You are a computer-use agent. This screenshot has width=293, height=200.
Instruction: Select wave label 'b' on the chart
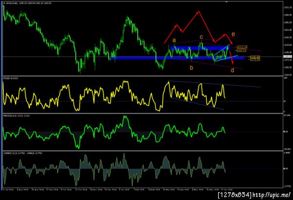click(x=191, y=67)
